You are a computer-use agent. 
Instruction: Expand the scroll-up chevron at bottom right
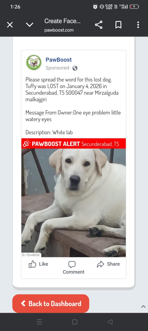tap(143, 306)
